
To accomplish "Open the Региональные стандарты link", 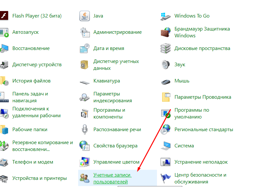I will pyautogui.click(x=204, y=130).
